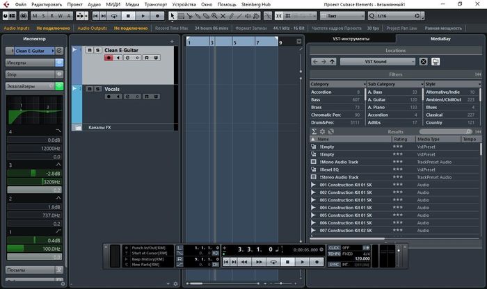Select the Split scissors tool
This screenshot has width=487, height=289.
tap(189, 16)
